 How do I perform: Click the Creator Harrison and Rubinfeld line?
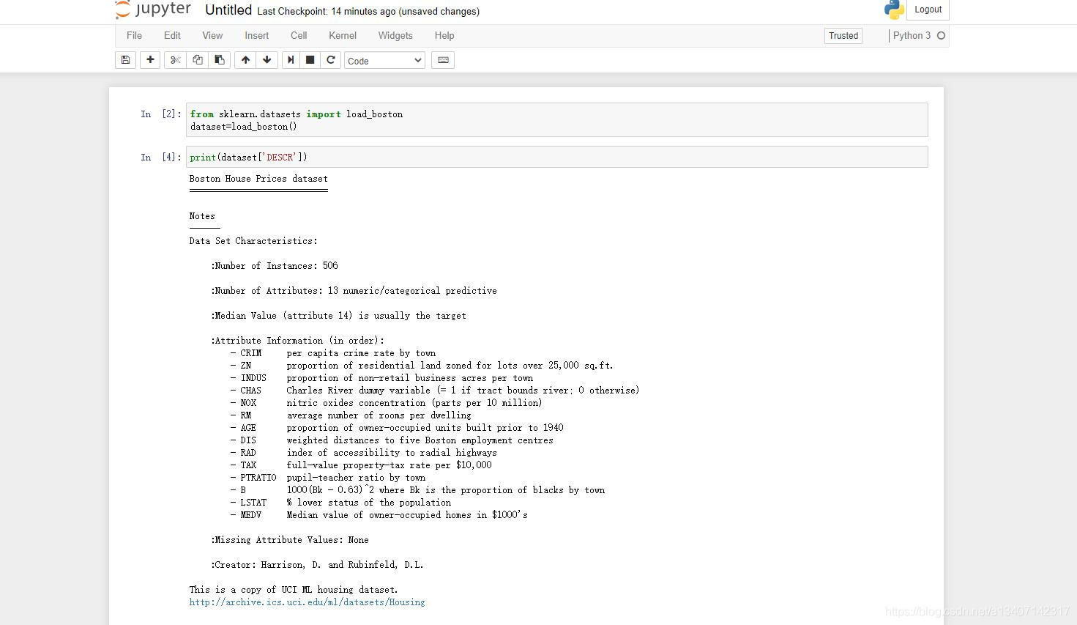tap(317, 565)
